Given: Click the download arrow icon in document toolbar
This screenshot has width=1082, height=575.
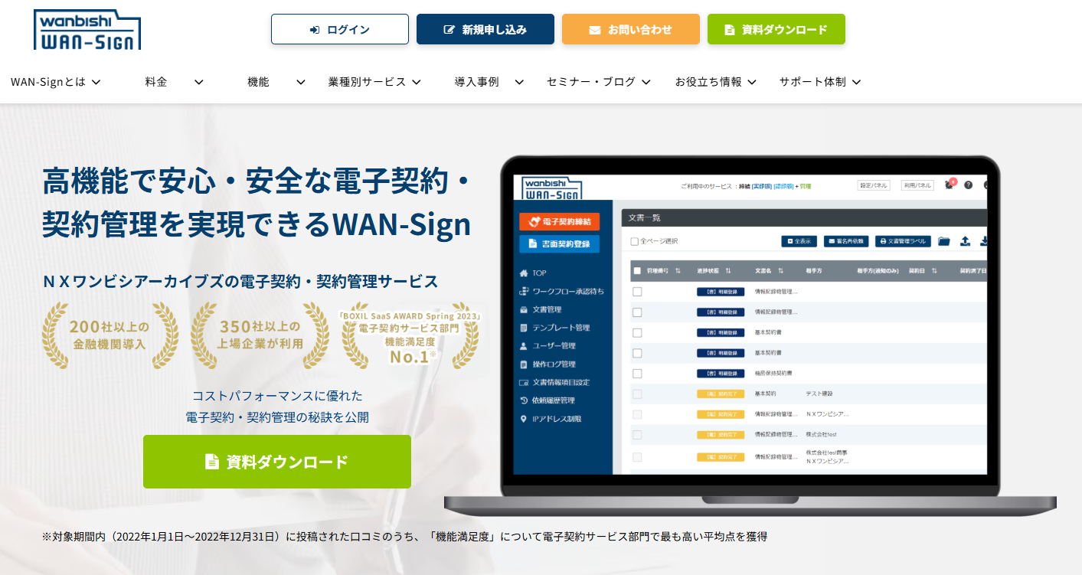Looking at the screenshot, I should tap(983, 241).
